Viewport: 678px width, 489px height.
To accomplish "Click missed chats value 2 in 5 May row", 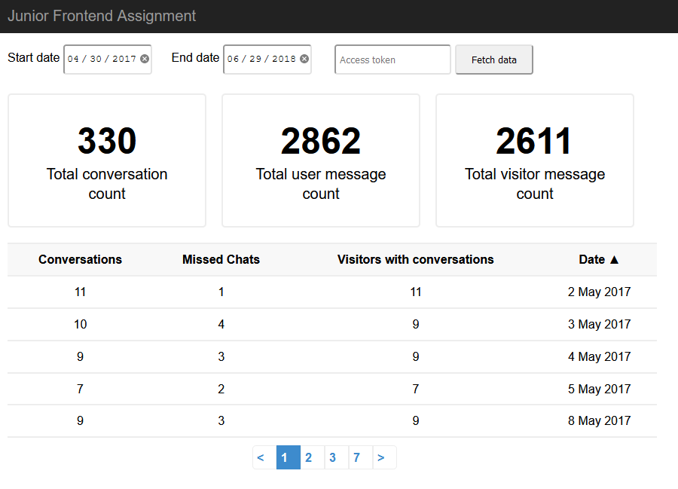I will [221, 389].
